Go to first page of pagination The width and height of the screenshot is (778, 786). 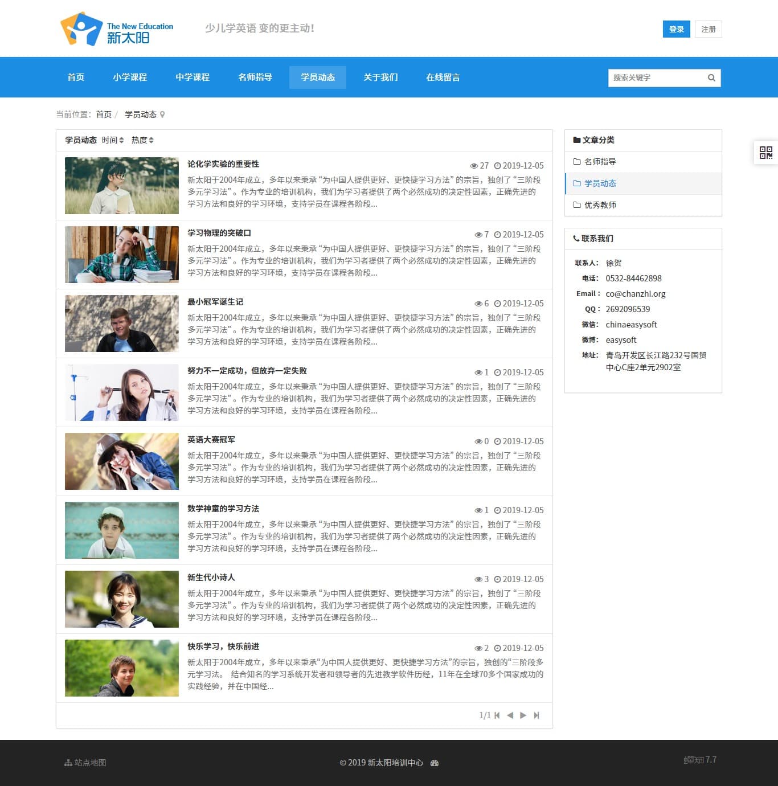[x=497, y=715]
